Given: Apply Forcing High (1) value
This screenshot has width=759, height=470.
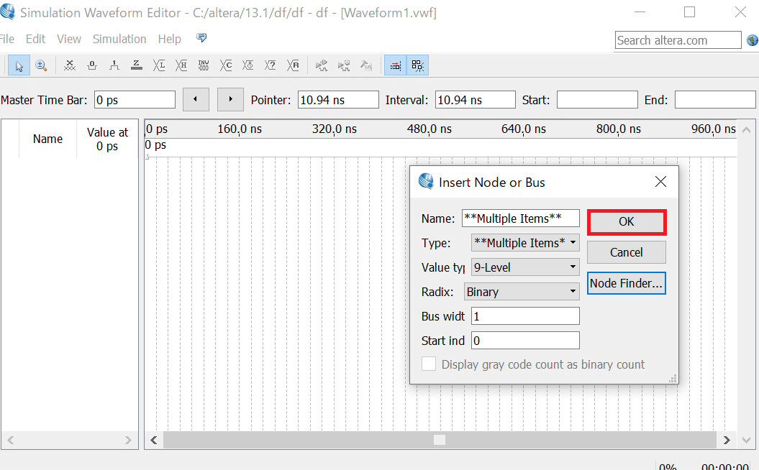Looking at the screenshot, I should 114,66.
